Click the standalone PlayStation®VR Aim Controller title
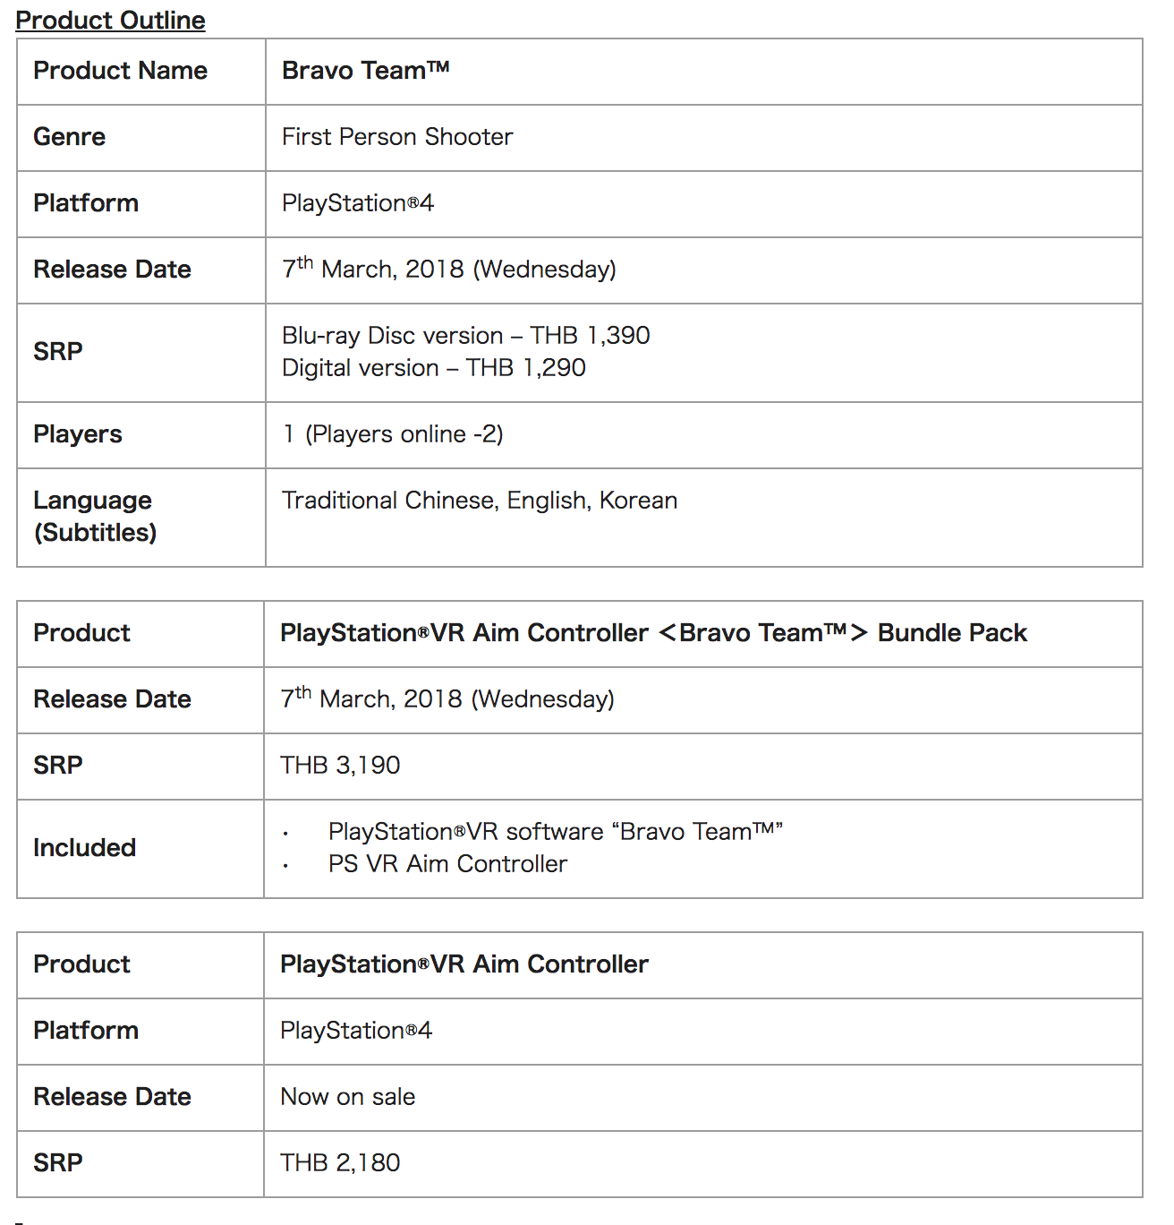 (x=464, y=964)
